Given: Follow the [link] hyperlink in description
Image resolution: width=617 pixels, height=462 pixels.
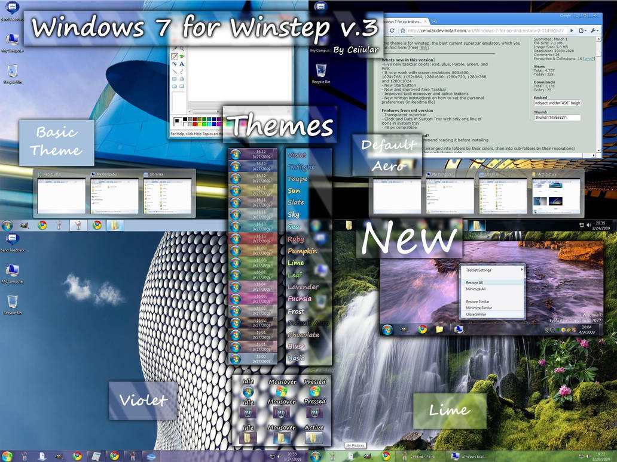Looking at the screenshot, I should point(424,47).
